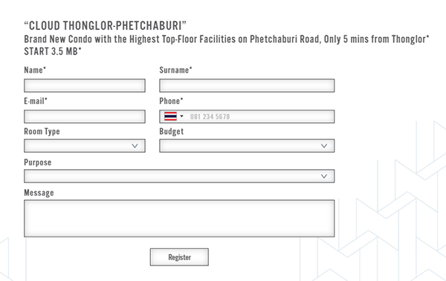Open country code arrow beside the flag
The height and width of the screenshot is (281, 446).
click(x=181, y=116)
